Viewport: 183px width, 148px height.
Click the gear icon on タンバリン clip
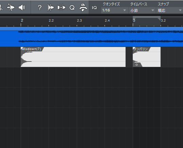[136, 65]
